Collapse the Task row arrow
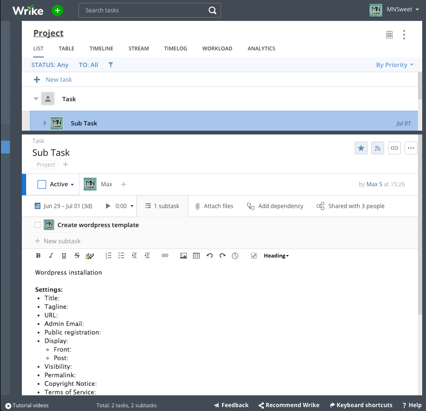 coord(36,99)
